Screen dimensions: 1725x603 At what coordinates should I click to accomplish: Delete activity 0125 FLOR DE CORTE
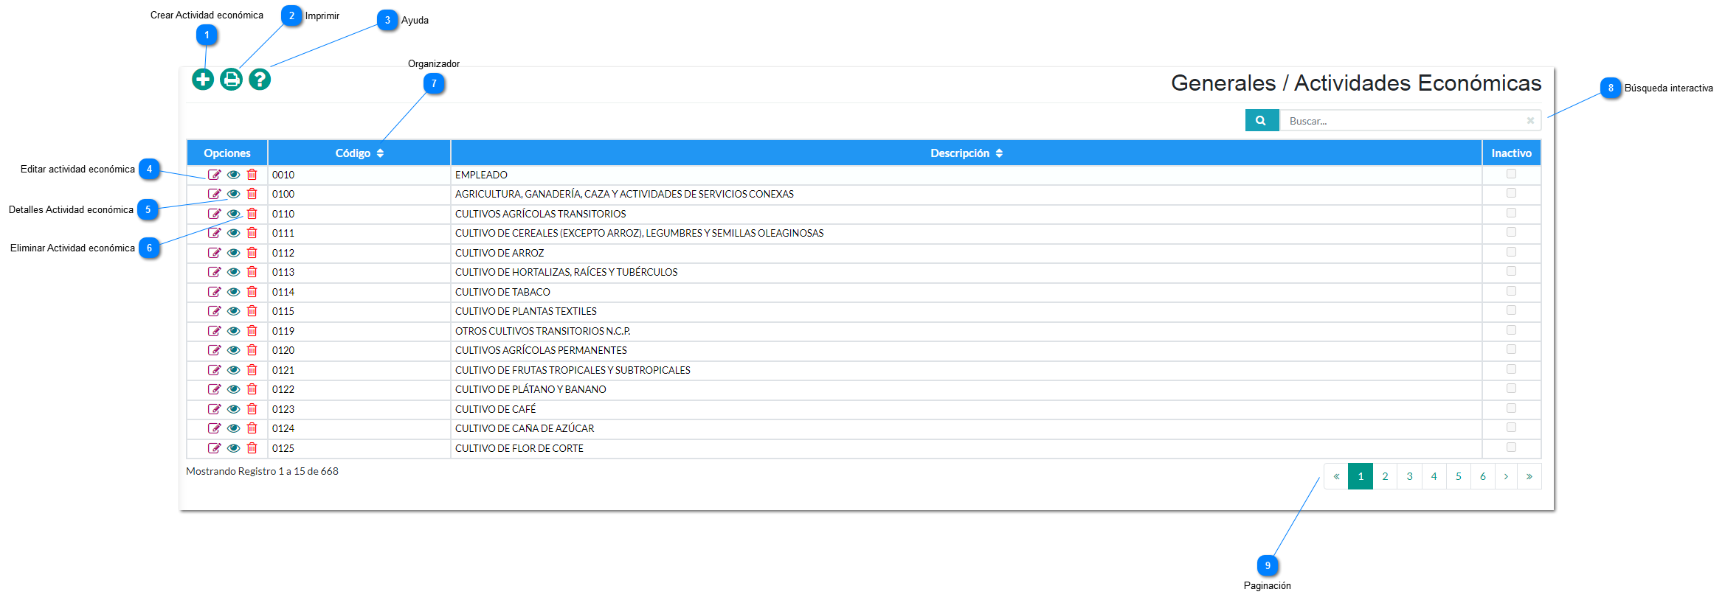[x=252, y=448]
